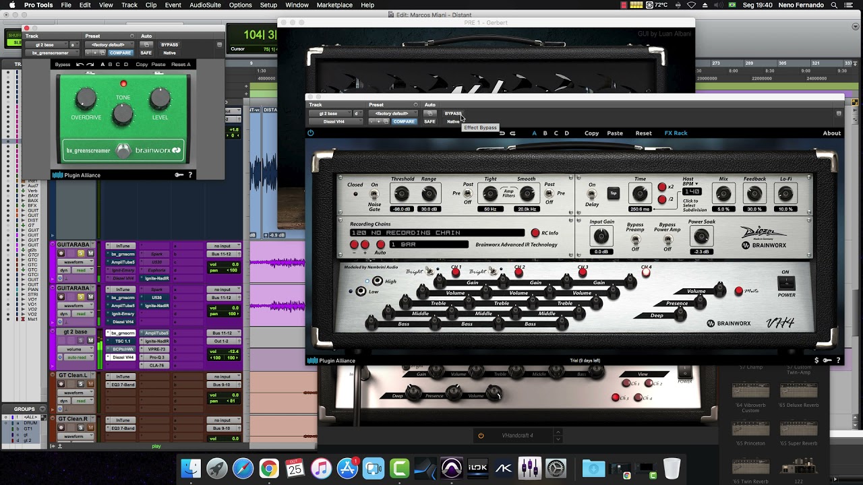Image resolution: width=863 pixels, height=485 pixels.
Task: Open the AudioSuite menu
Action: [205, 5]
